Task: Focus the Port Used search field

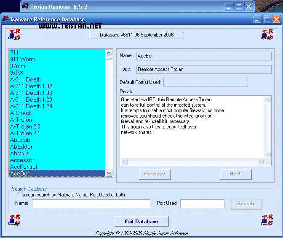Action: (202, 204)
